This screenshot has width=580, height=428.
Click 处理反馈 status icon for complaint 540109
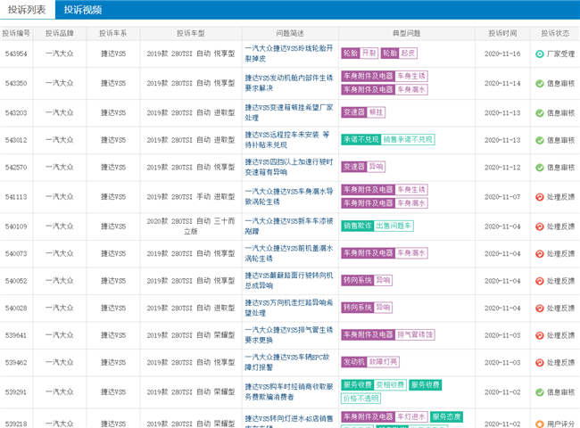point(540,226)
